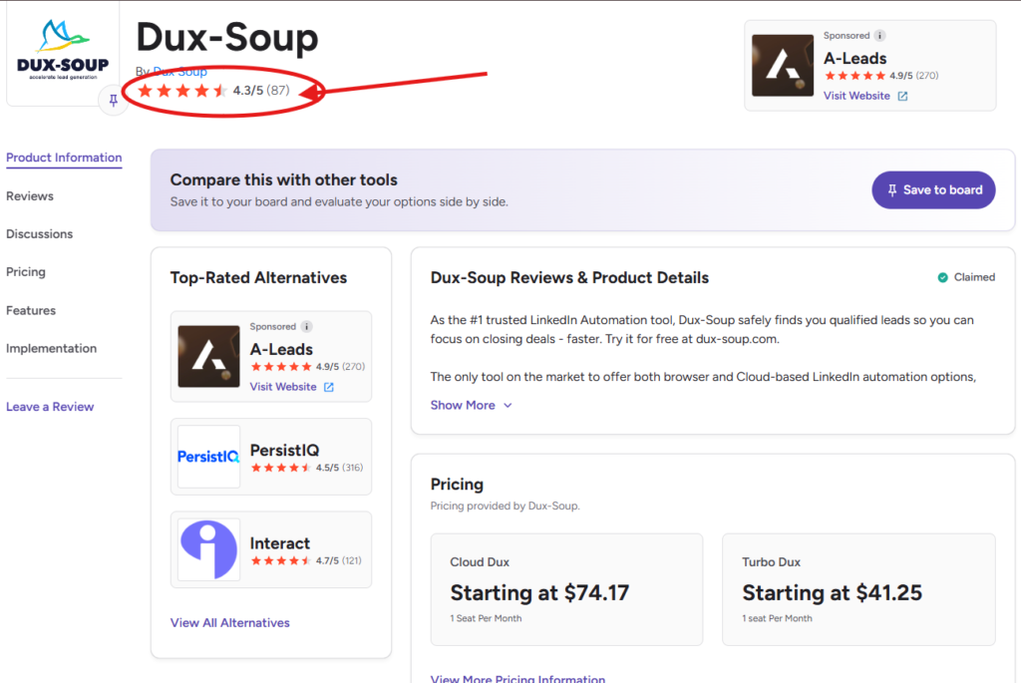The image size is (1021, 683).
Task: Select Features in the sidebar navigation
Action: tap(31, 310)
